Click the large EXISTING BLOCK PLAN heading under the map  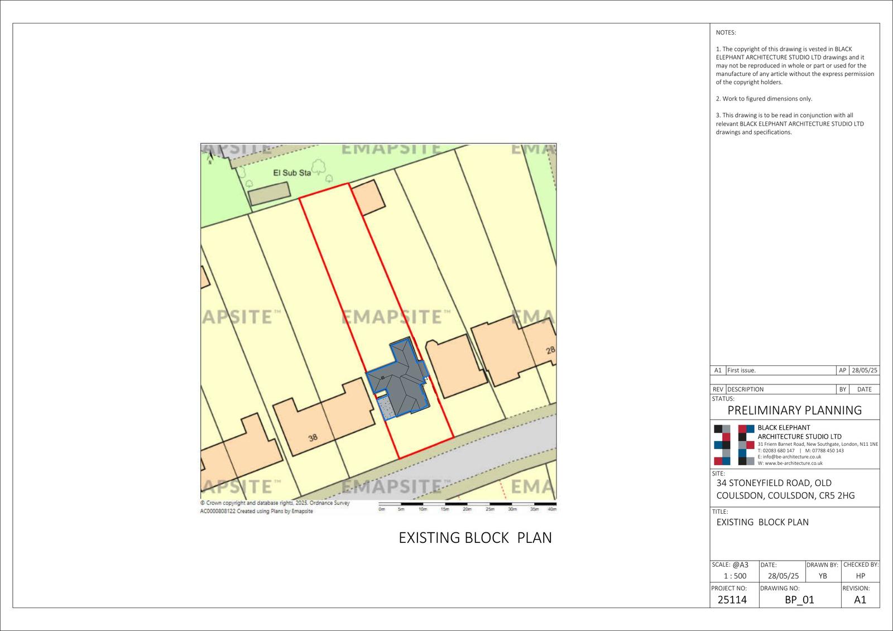pos(475,537)
